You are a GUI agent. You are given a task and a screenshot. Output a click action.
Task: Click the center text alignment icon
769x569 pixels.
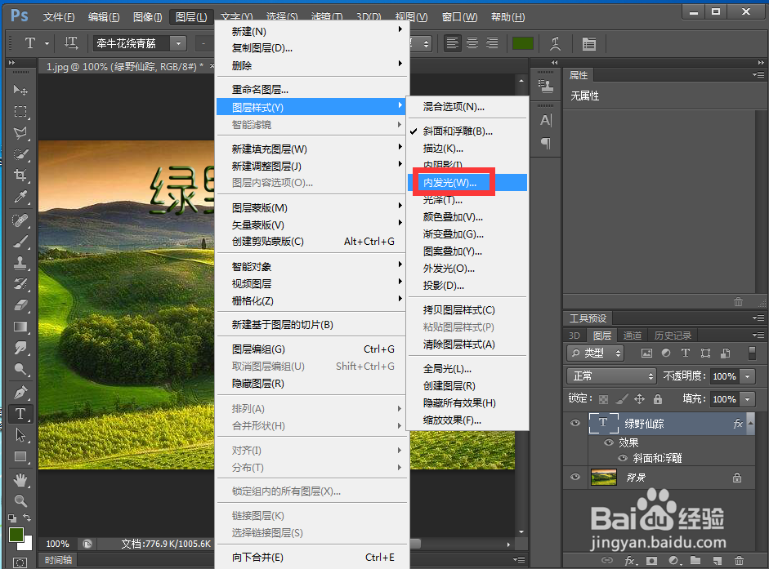coord(471,43)
